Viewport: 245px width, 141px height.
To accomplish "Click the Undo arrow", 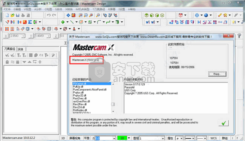I will point(49,15).
